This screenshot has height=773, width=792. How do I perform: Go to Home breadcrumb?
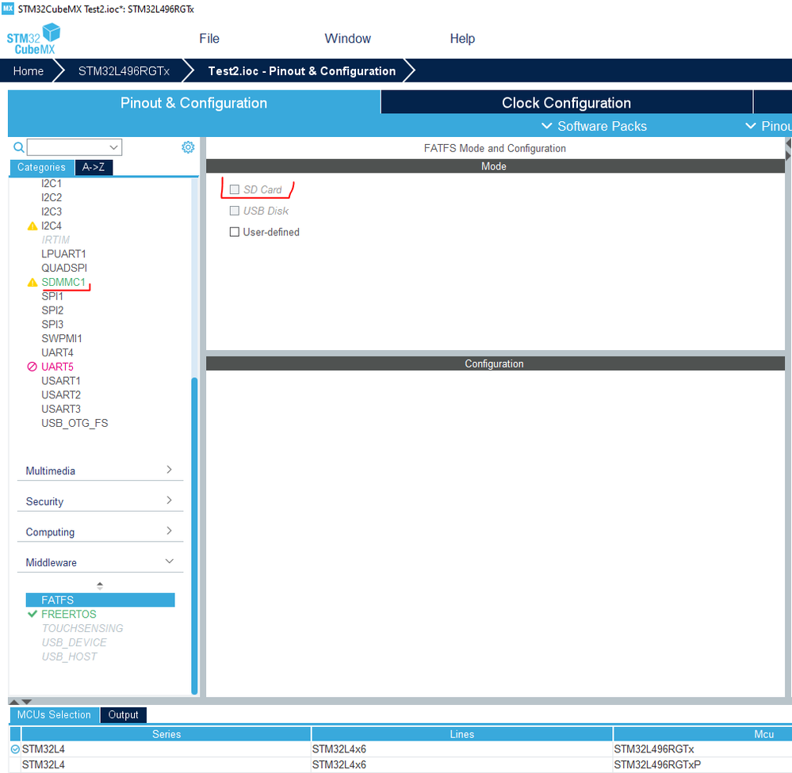tap(29, 70)
